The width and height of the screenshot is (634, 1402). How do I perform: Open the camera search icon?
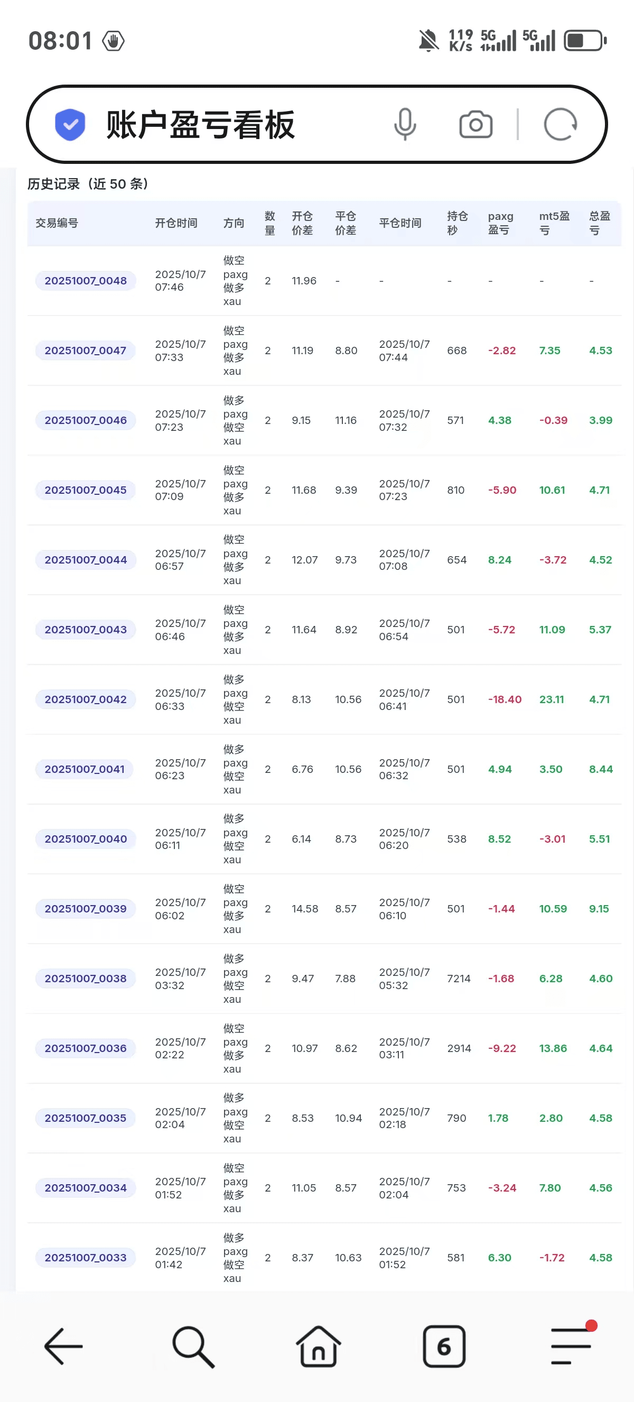476,125
